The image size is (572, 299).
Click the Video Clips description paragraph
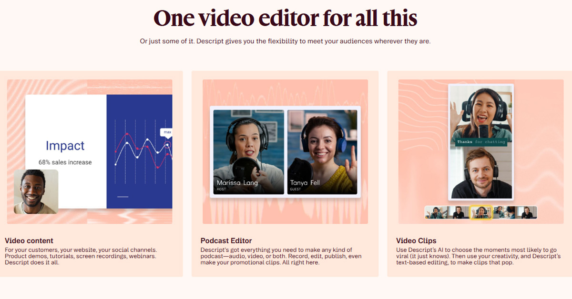tap(479, 256)
